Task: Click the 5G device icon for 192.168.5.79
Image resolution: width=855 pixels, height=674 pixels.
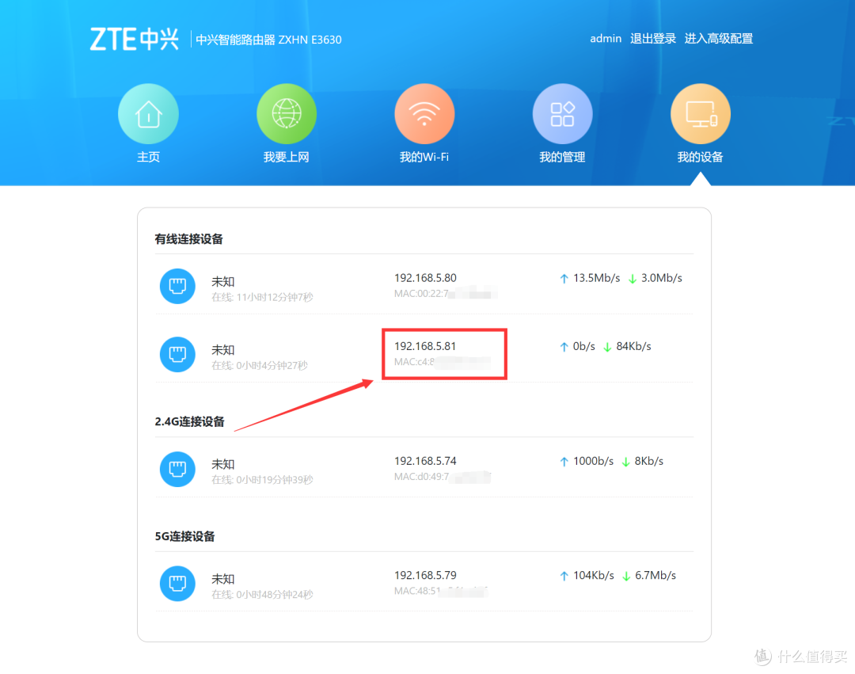Action: (177, 584)
